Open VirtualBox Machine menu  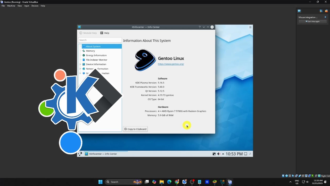(x=11, y=6)
